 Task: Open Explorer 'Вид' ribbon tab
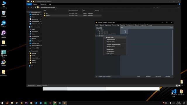pyautogui.click(x=50, y=4)
